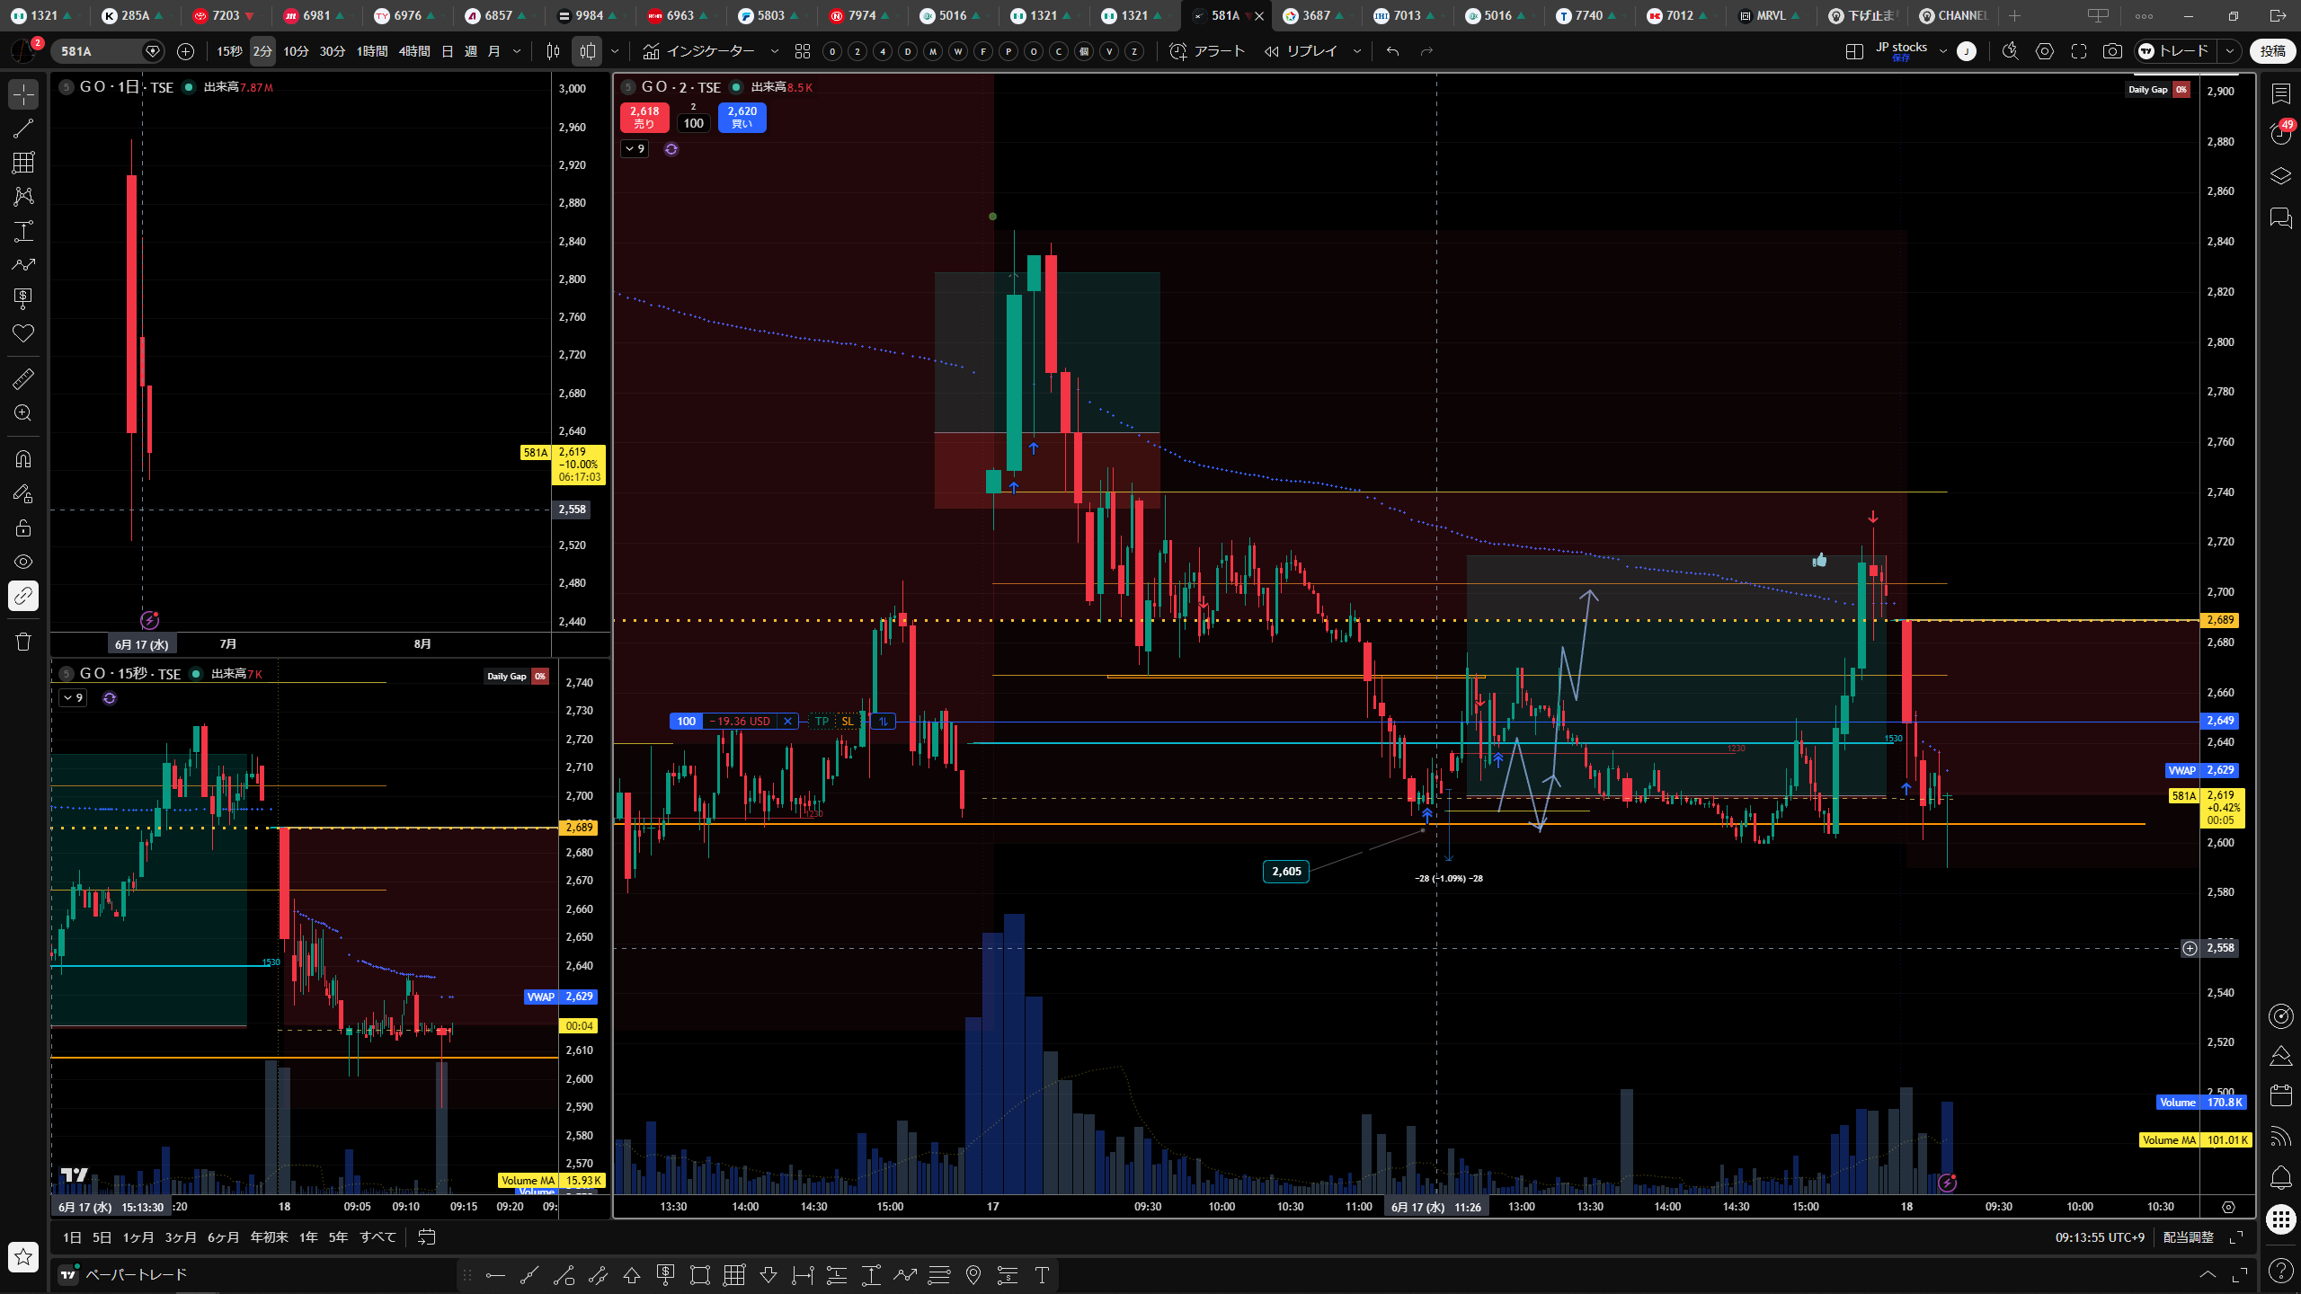Open chart settings gear at bottom-right
The image size is (2301, 1294).
coord(2228,1207)
